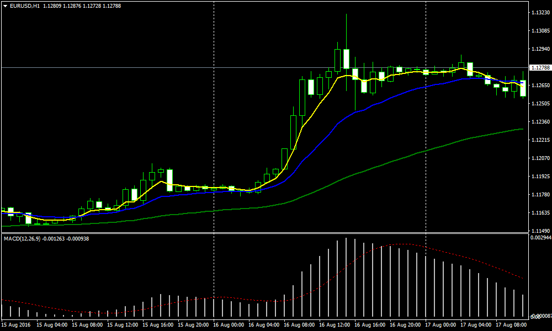Click the 1.12360 price scale label

(539, 121)
